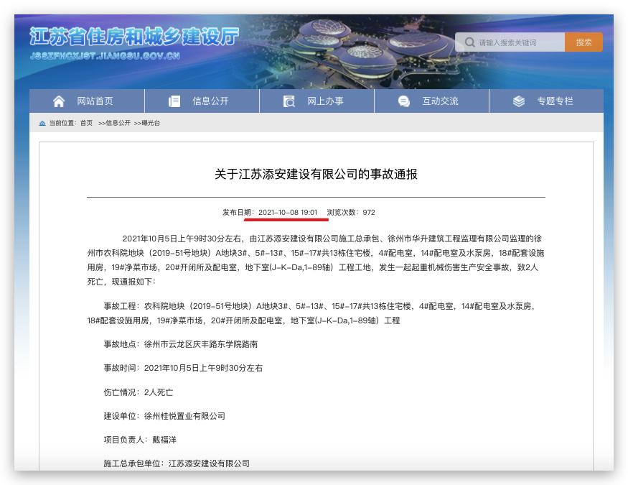Click the line 施工总承包单位：江苏添安建设有限公司

click(x=177, y=463)
